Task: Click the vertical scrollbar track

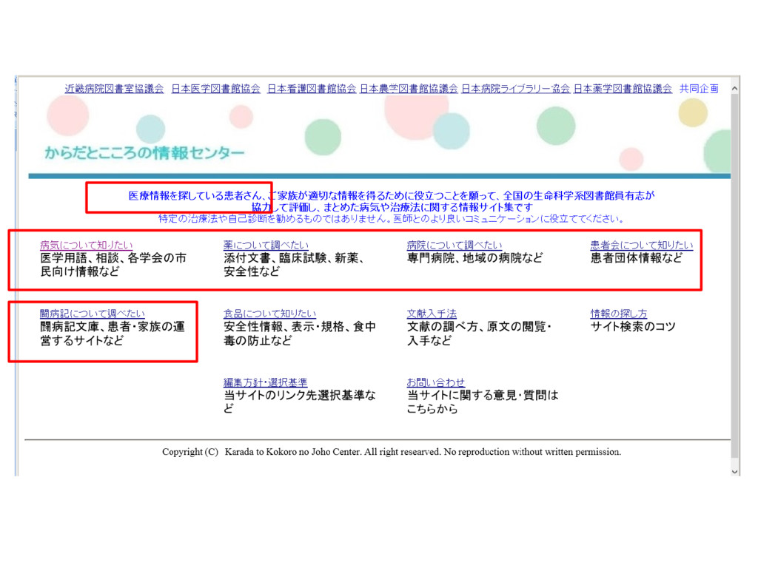Action: (735, 280)
